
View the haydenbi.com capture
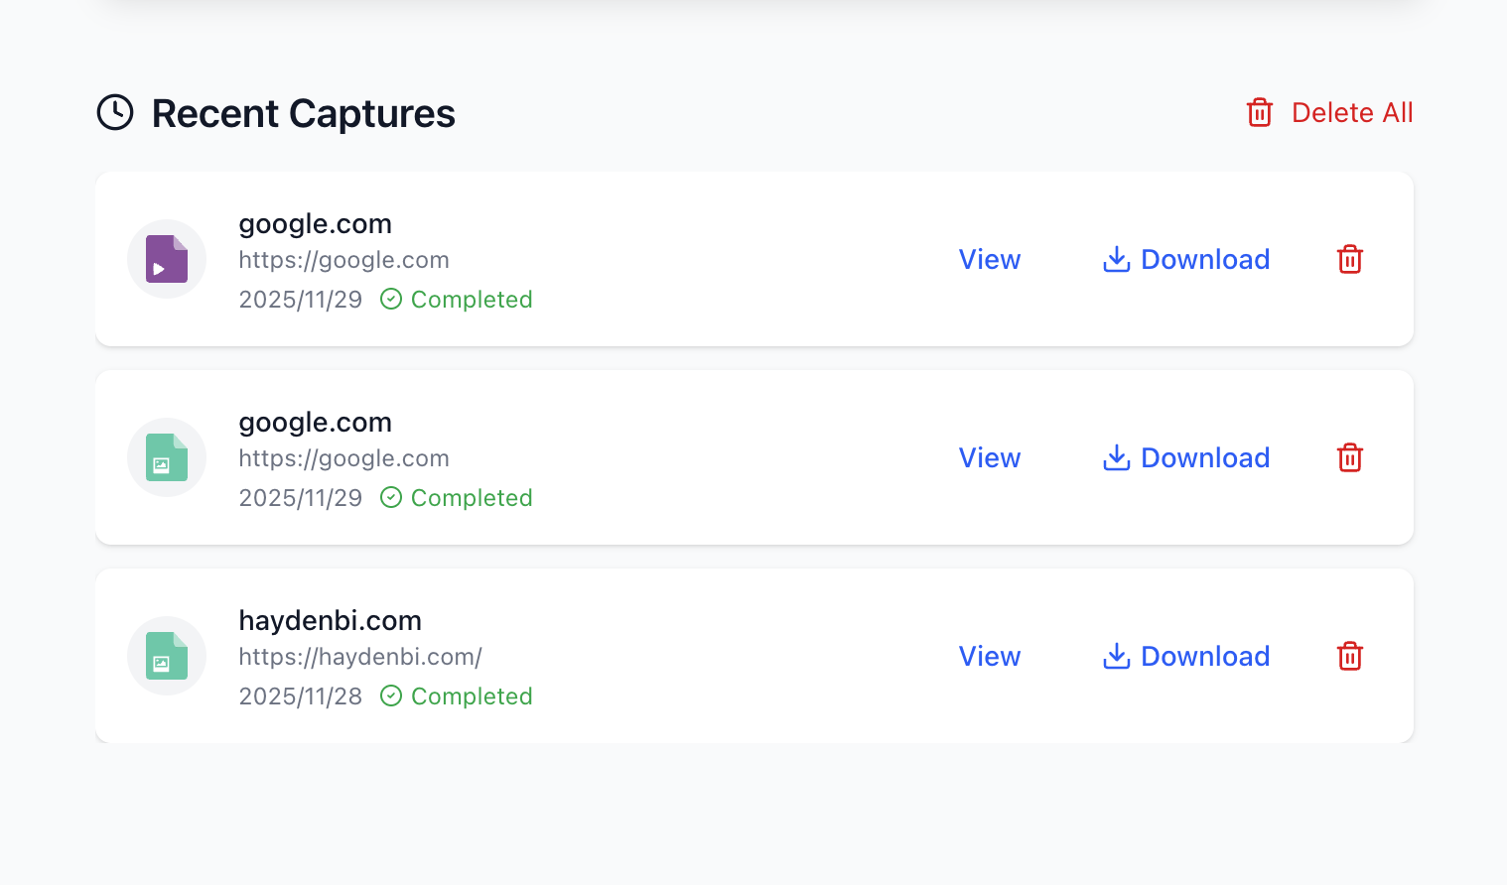point(989,656)
